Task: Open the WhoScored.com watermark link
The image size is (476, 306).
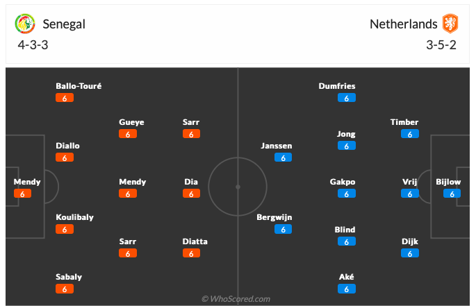Action: [x=236, y=299]
